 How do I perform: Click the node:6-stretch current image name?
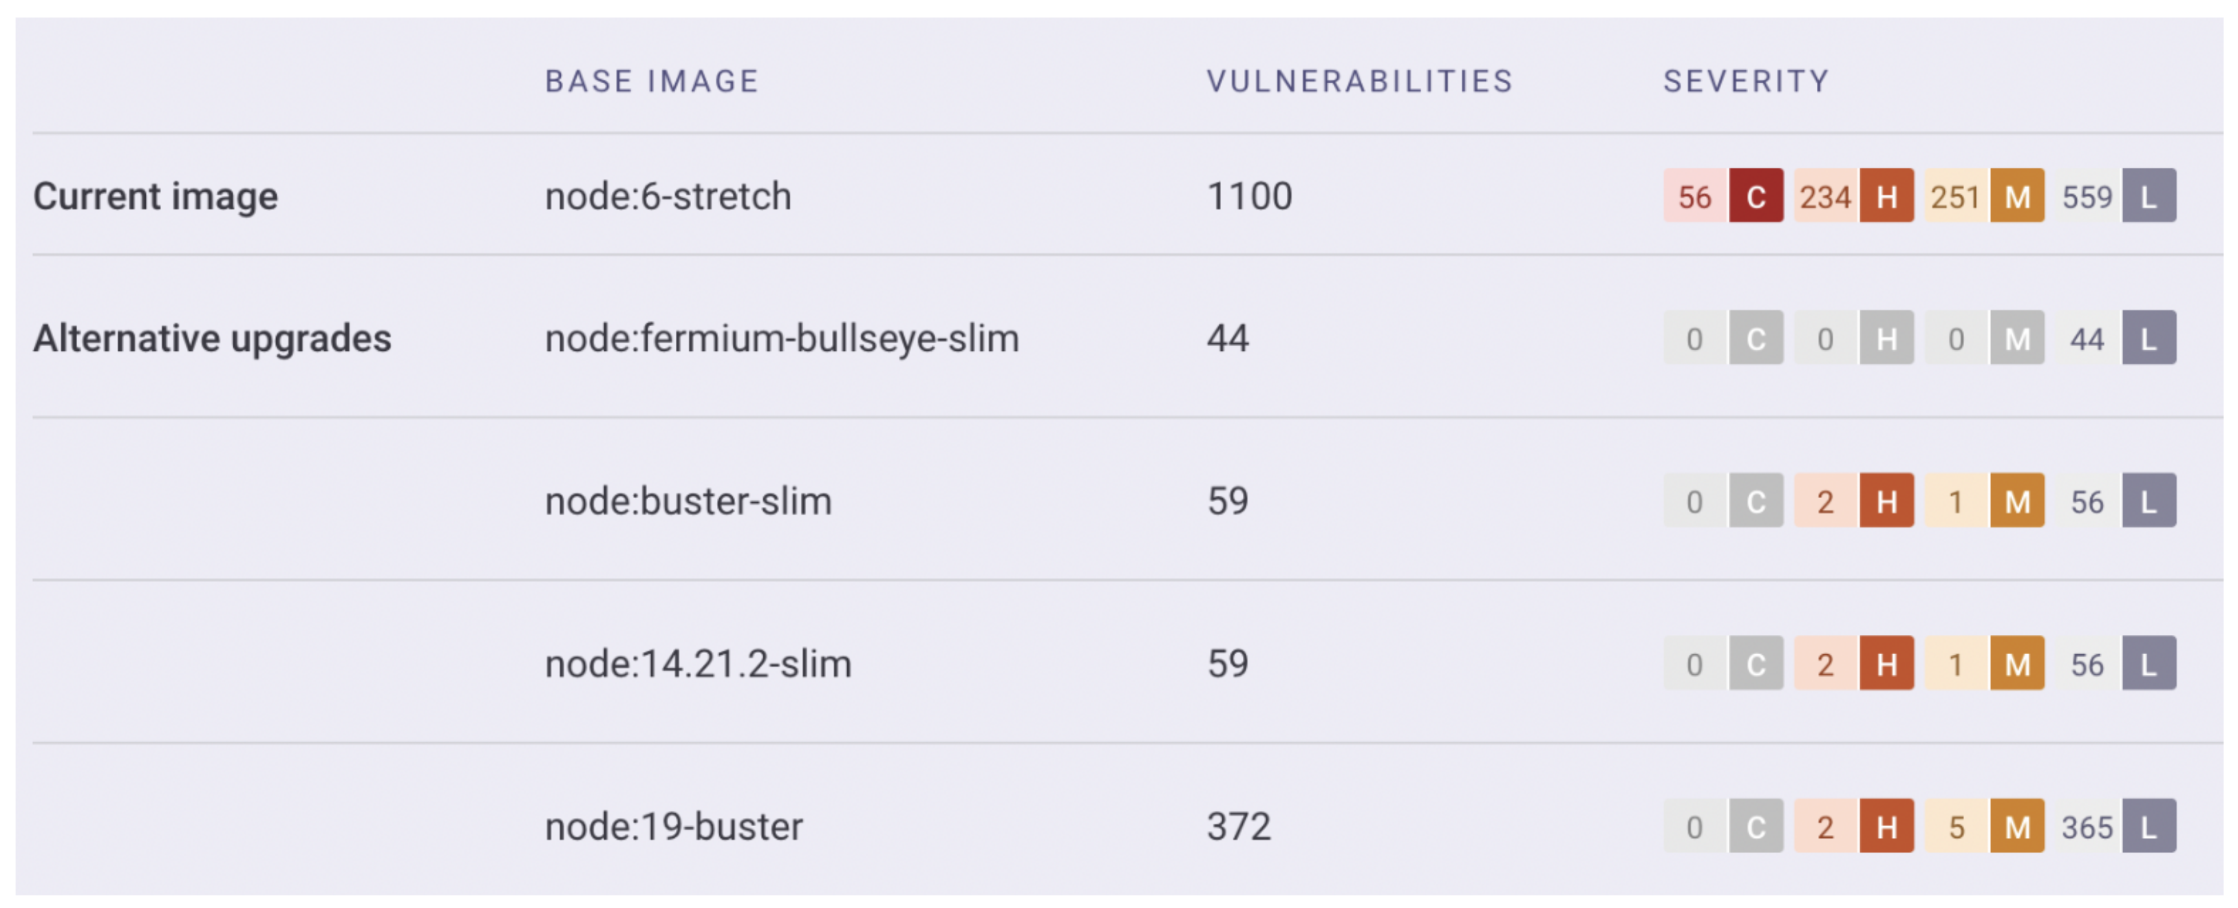click(668, 196)
